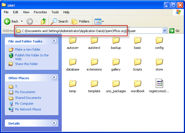
Task: Click the Windows flag logo
Action: 178,12
